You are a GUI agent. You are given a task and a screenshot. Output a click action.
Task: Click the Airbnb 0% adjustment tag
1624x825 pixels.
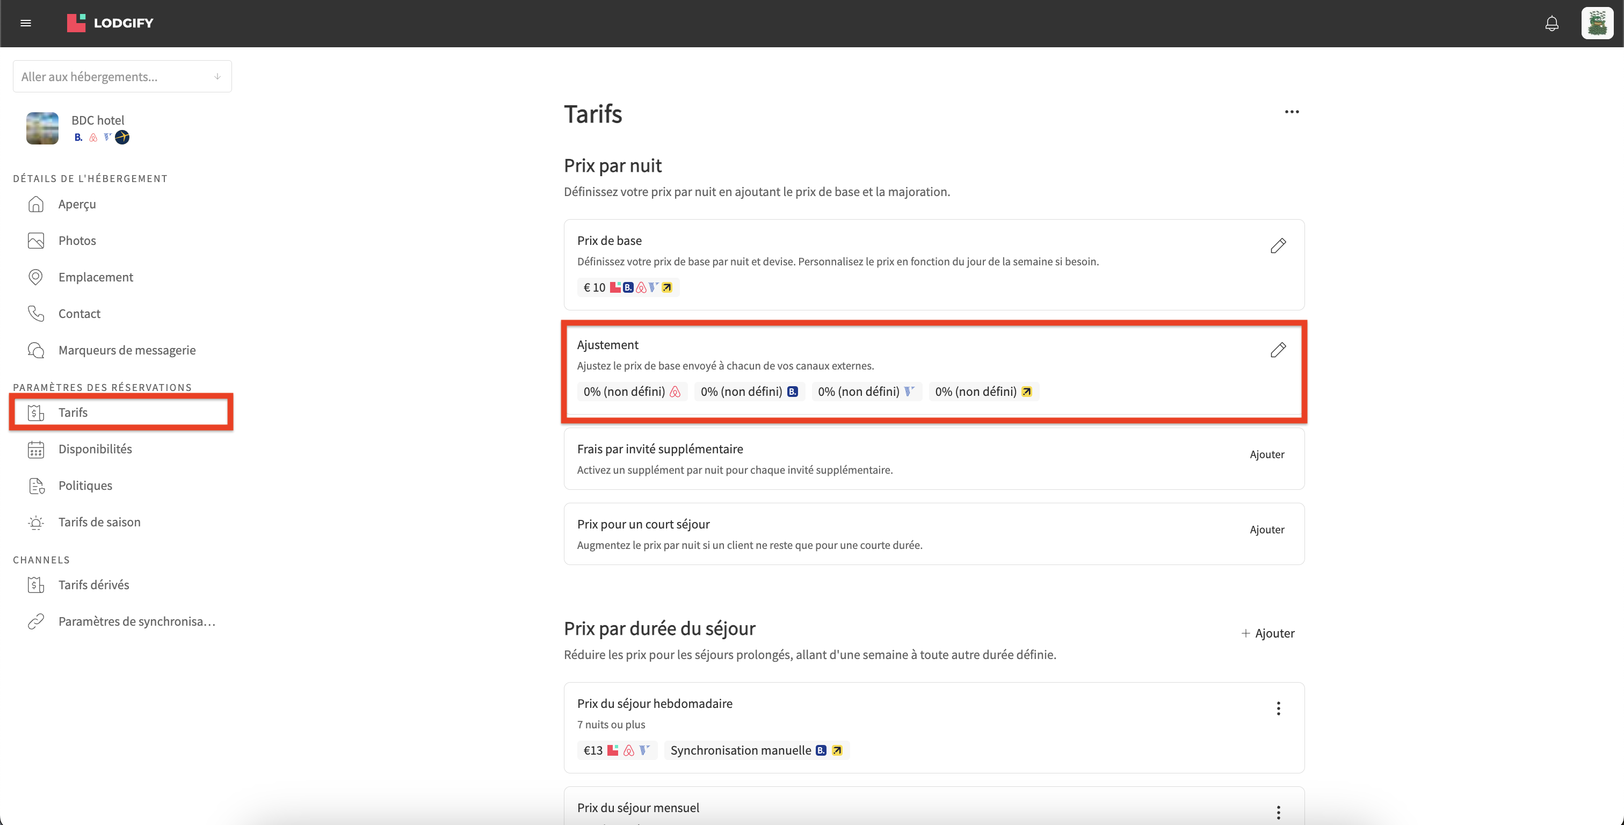point(631,392)
